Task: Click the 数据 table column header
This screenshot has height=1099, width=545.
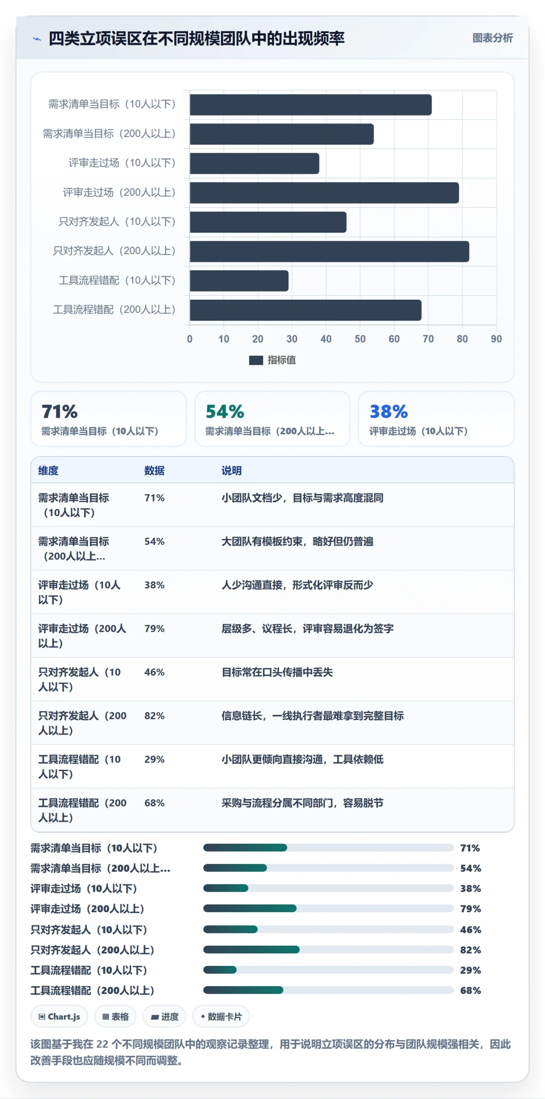Action: (x=154, y=471)
